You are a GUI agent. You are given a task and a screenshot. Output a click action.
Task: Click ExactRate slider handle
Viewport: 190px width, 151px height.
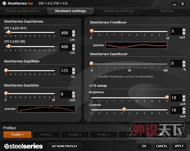click(x=6, y=70)
